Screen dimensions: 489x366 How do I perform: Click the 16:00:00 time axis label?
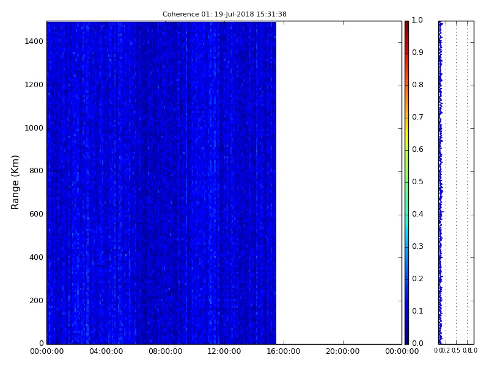coord(284,351)
